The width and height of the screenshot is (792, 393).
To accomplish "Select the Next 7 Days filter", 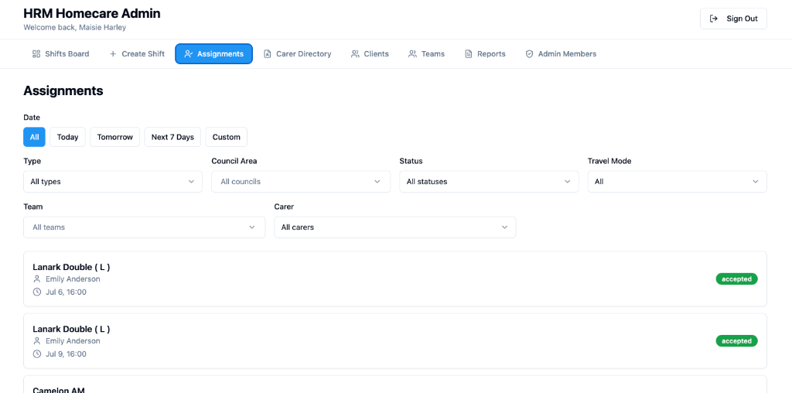I will [172, 137].
